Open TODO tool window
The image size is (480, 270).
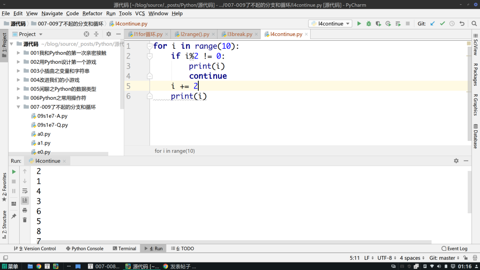182,248
